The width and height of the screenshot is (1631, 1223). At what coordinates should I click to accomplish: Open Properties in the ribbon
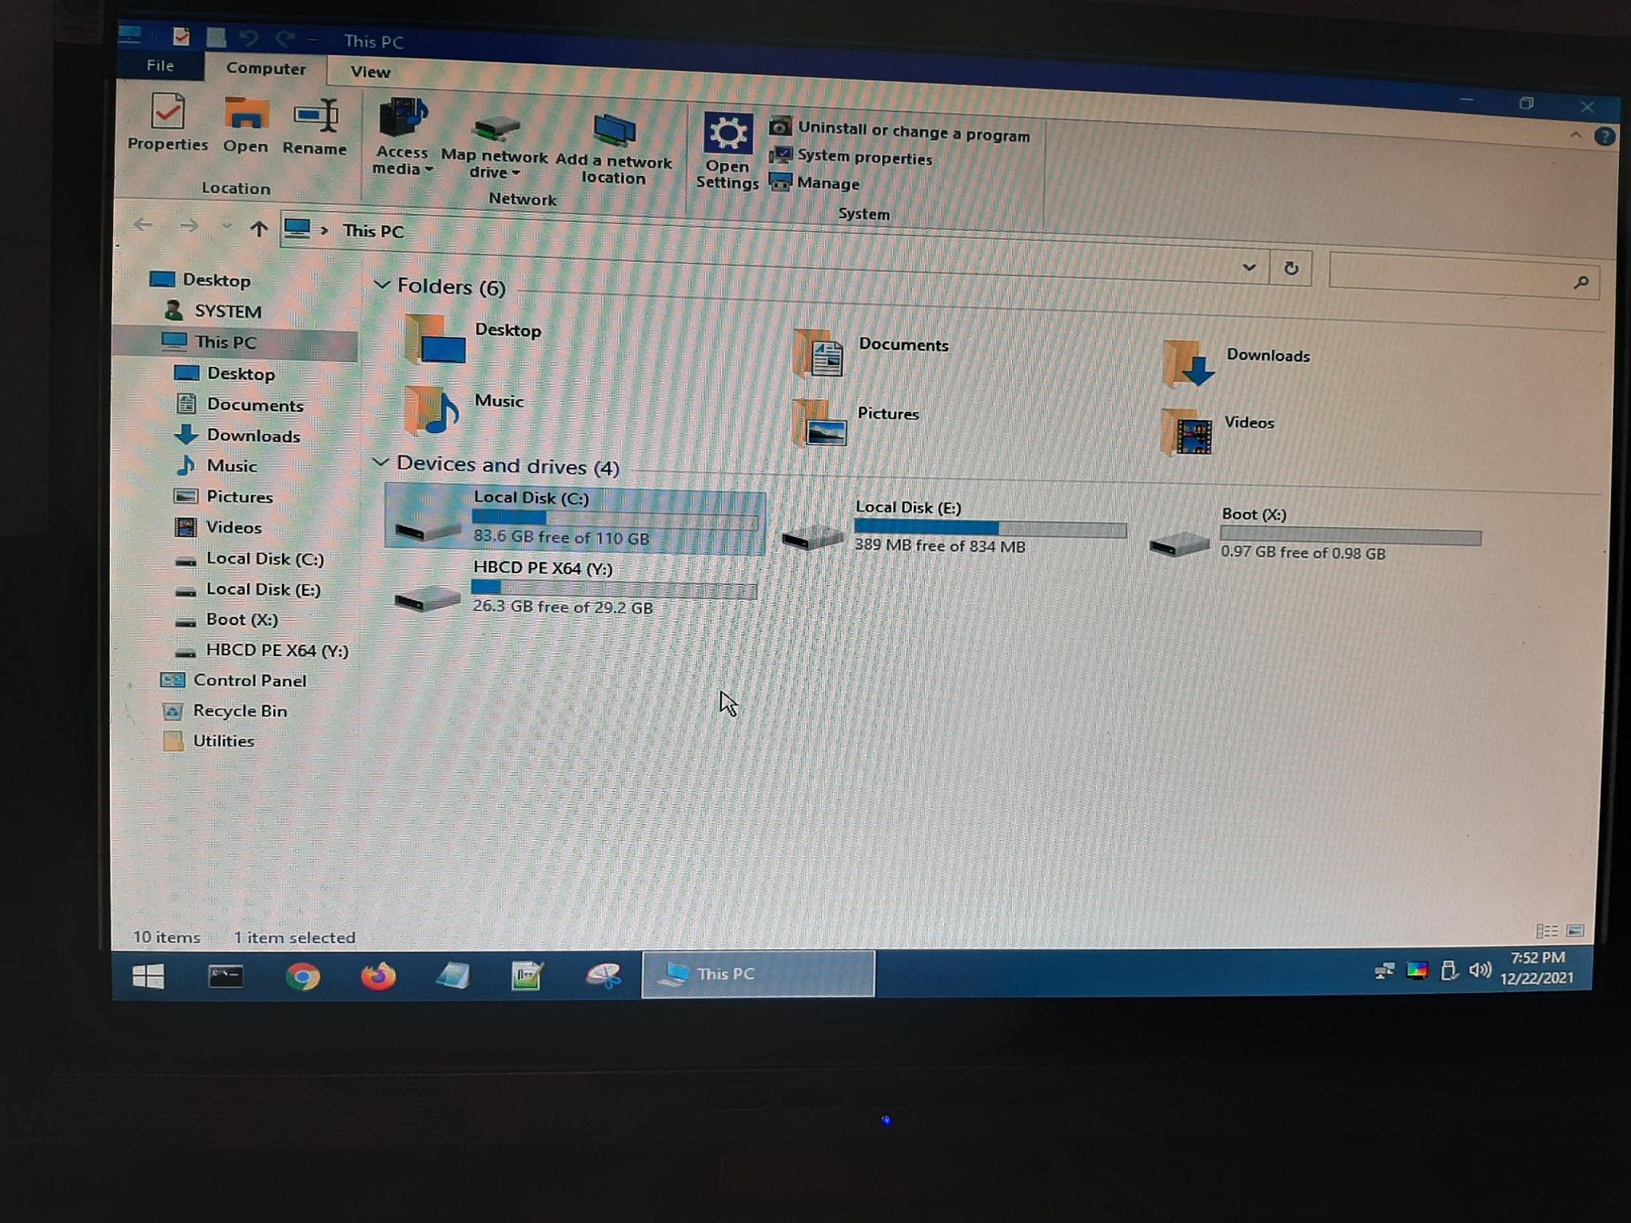(167, 123)
